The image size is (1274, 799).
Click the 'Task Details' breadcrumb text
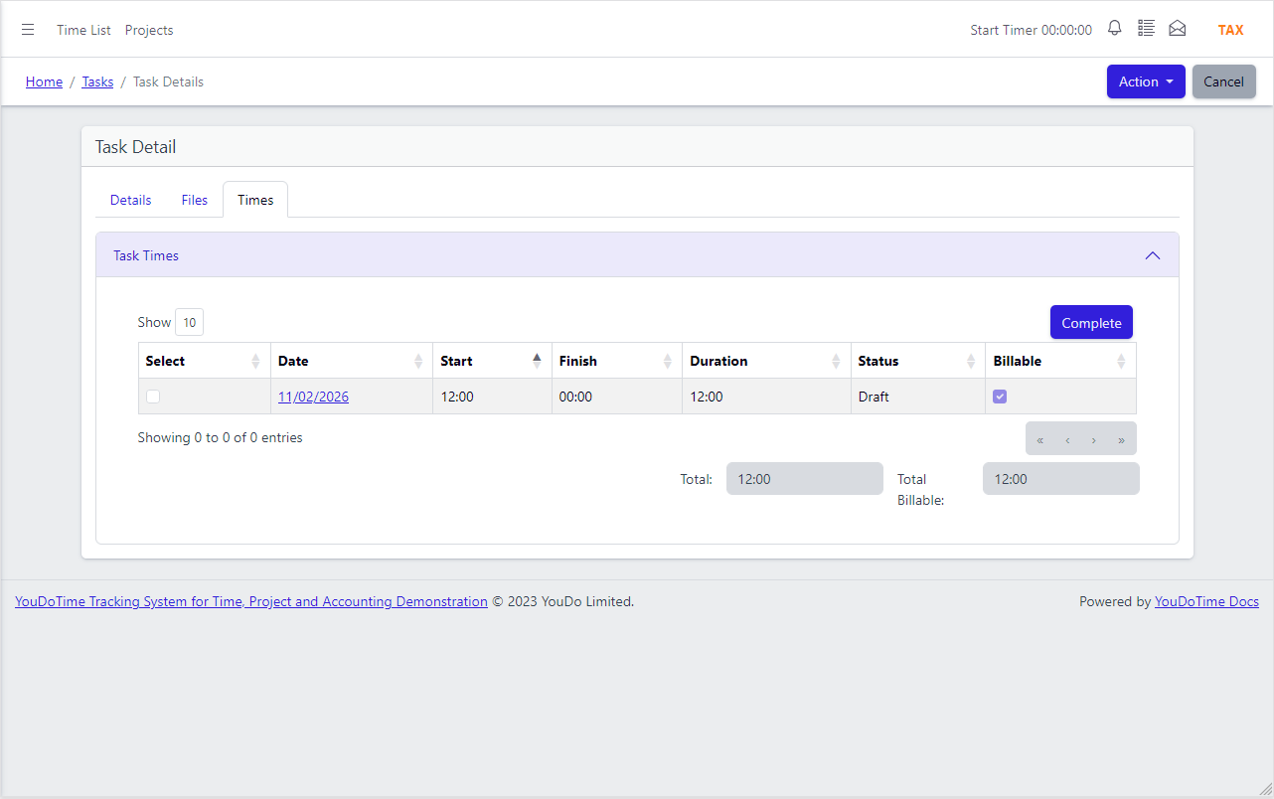point(168,81)
